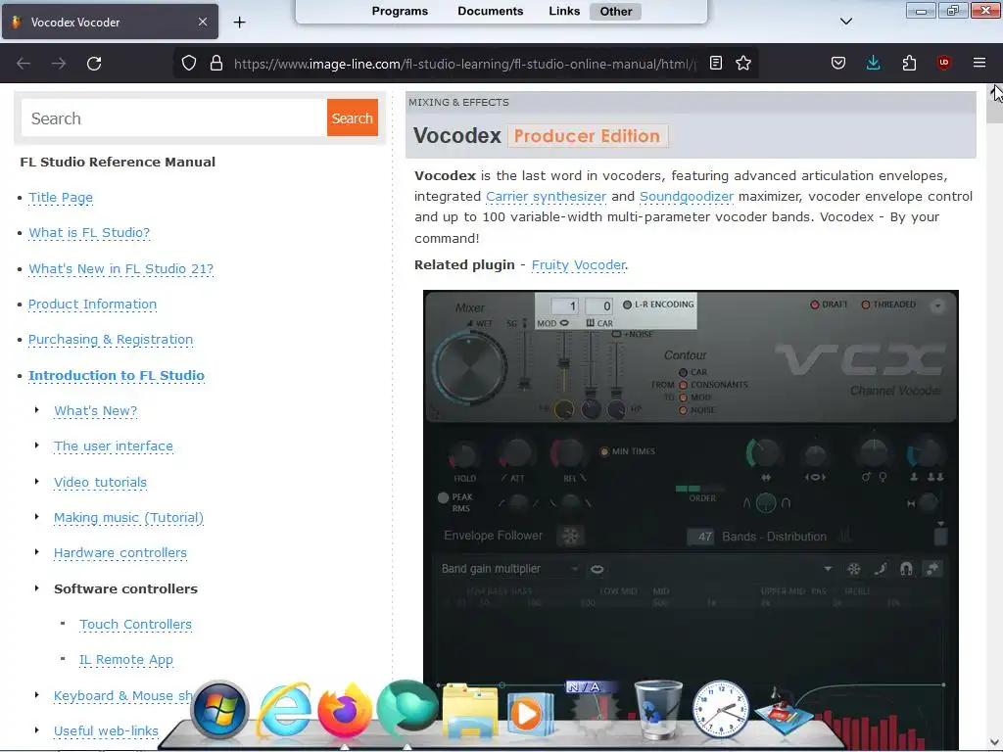Screen dimensions: 1003x752
Task: Click the mouth icon beside Band gain multiplier
Action: [597, 569]
